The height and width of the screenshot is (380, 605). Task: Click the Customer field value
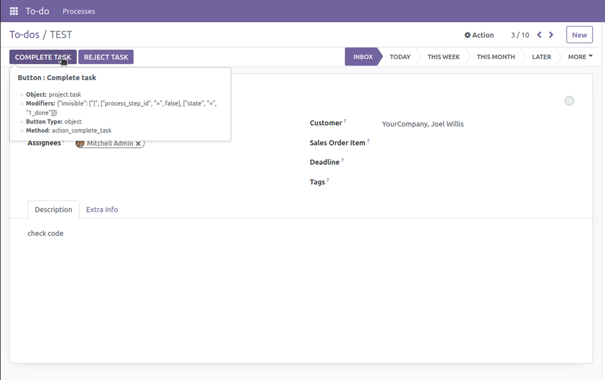[423, 124]
